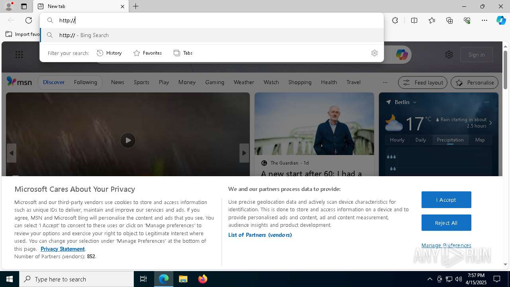This screenshot has width=510, height=287.
Task: Open a new tab with plus button
Action: [136, 6]
